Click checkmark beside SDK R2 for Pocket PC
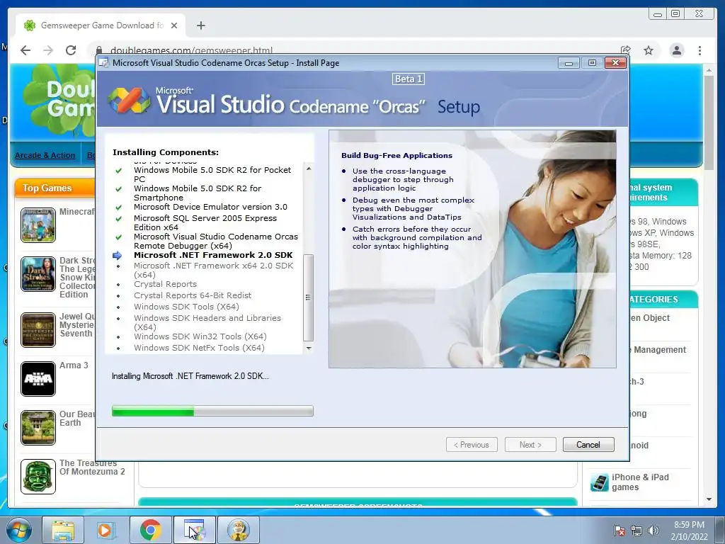The height and width of the screenshot is (544, 725). click(x=119, y=170)
